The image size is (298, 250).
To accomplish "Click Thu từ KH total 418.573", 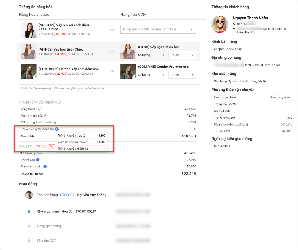I will click(189, 136).
